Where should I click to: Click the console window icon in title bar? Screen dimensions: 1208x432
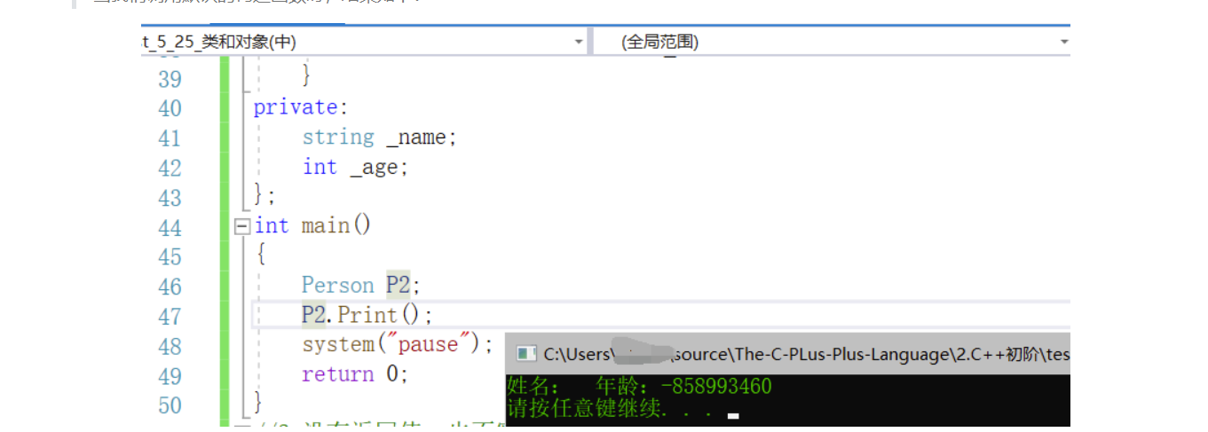526,354
